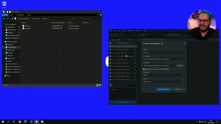Viewport: 221px width, 124px height.
Task: Focus the Explorer search box
Action: (88, 19)
